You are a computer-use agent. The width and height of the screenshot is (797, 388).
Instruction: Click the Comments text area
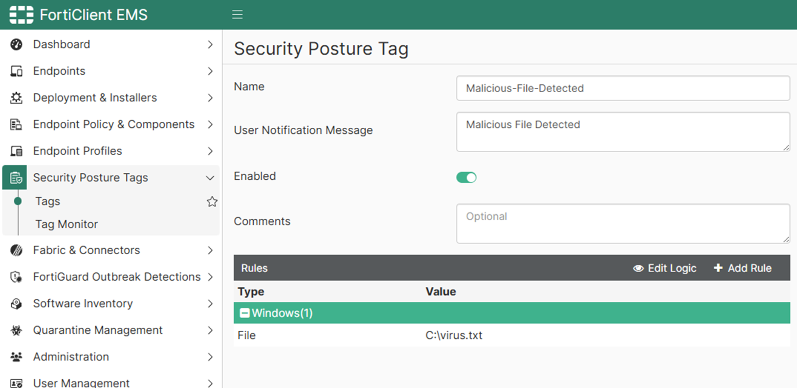pos(623,223)
